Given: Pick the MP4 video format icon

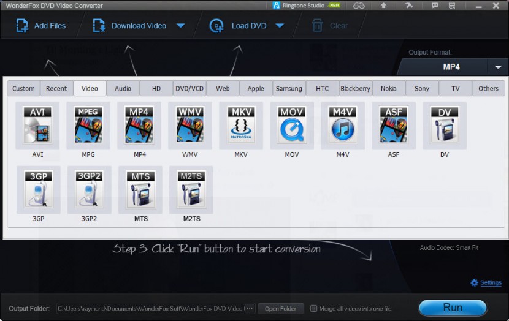Looking at the screenshot, I should tap(139, 126).
